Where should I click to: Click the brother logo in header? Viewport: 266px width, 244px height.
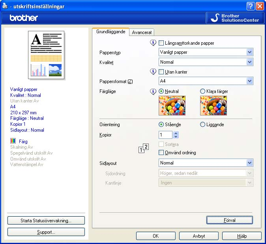(24, 18)
